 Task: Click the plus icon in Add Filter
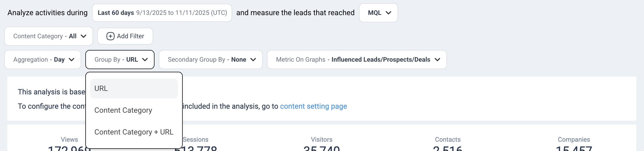pyautogui.click(x=110, y=36)
